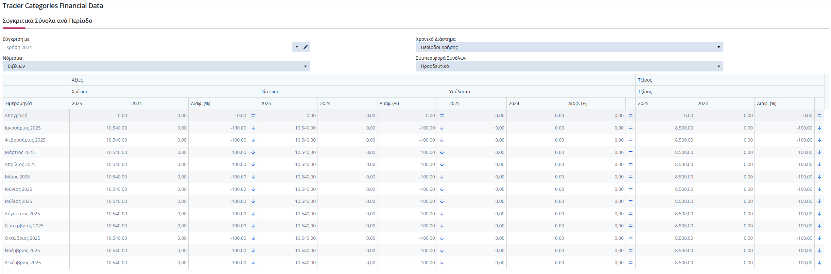Click the Πίστωση down arrow for Σεπτέμβριος 2025
This screenshot has height=274, width=831.
[442, 226]
